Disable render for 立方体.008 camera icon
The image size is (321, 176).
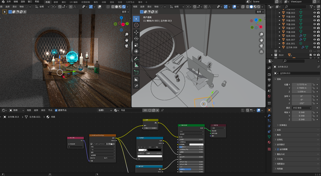click(319, 47)
